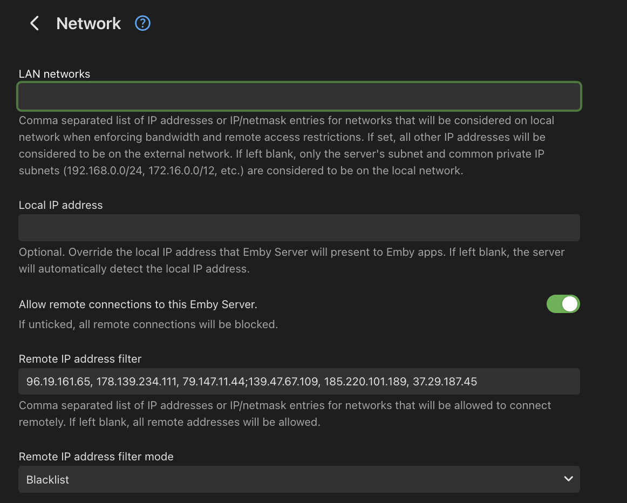Toggle Allow remote connections switch

coord(563,304)
